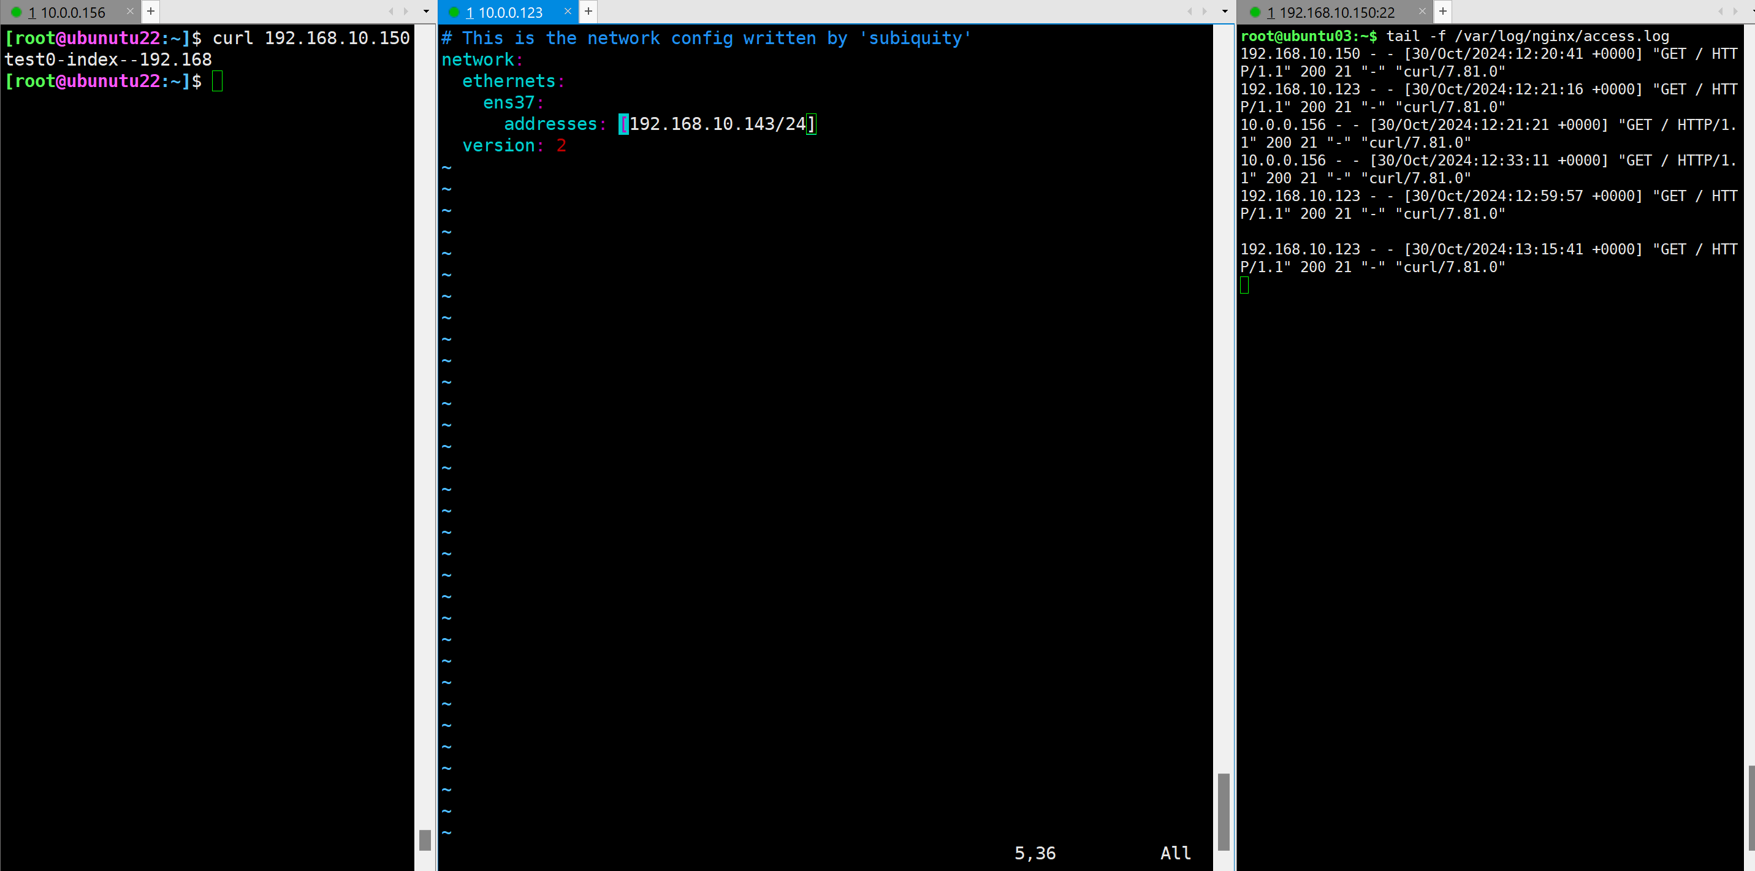1755x871 pixels.
Task: Click the version value 2 in vim
Action: click(x=561, y=146)
